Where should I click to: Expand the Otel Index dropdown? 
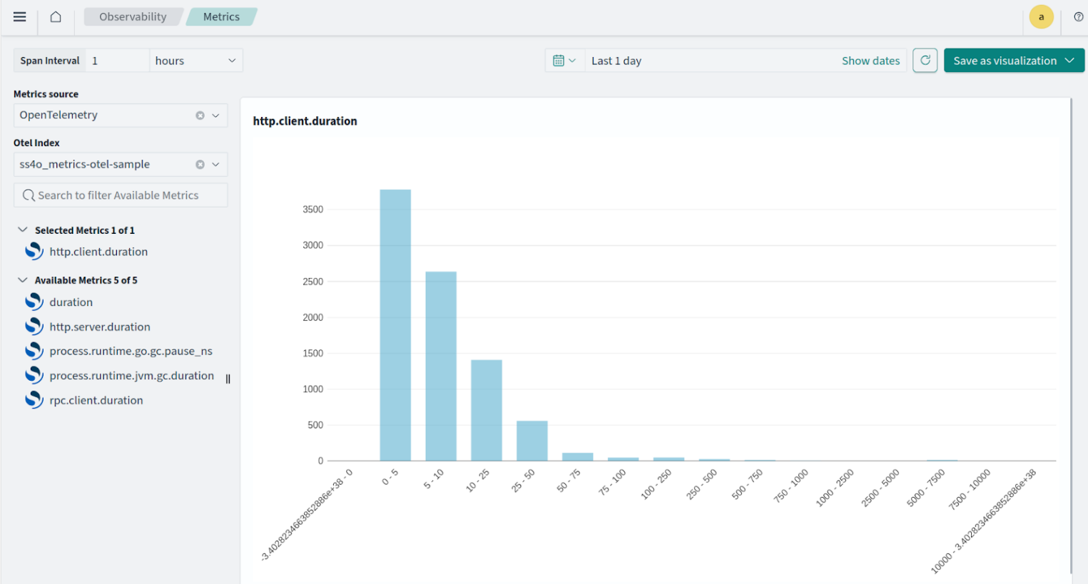pos(215,165)
